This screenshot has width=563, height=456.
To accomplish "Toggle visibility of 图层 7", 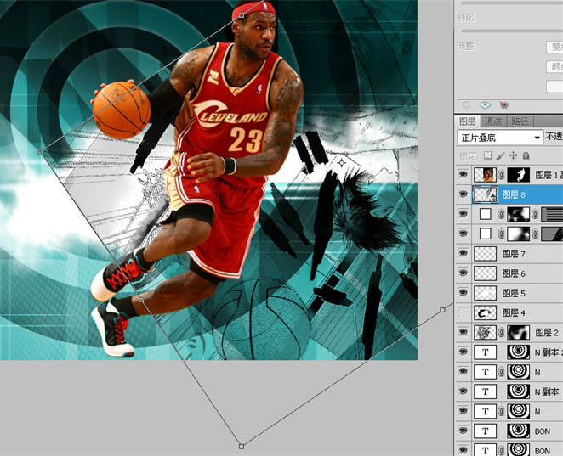I will point(463,253).
